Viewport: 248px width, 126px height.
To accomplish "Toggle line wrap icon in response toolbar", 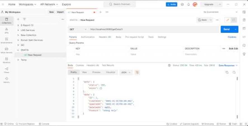I will pos(137,72).
